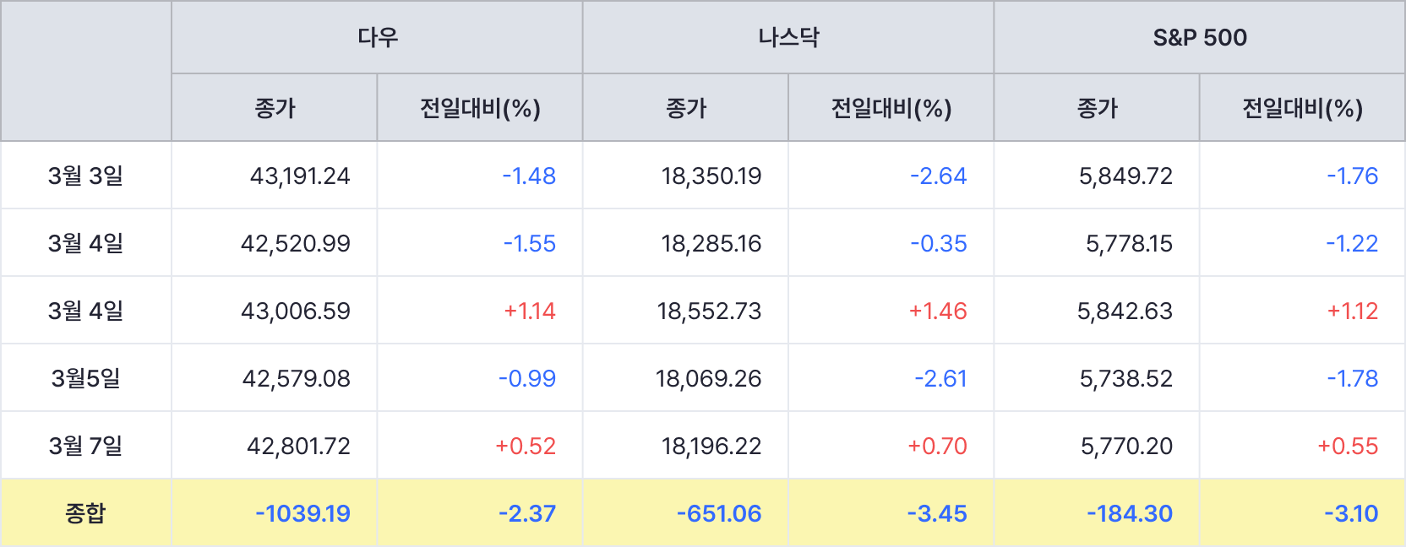Select the 3월 7일 row label
This screenshot has height=547, width=1406.
(85, 446)
